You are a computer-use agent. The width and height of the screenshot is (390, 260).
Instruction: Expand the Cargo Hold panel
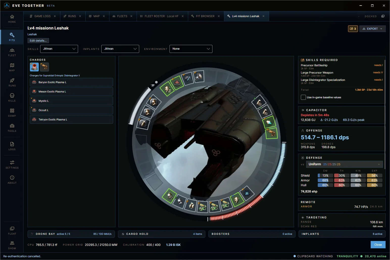162,234
